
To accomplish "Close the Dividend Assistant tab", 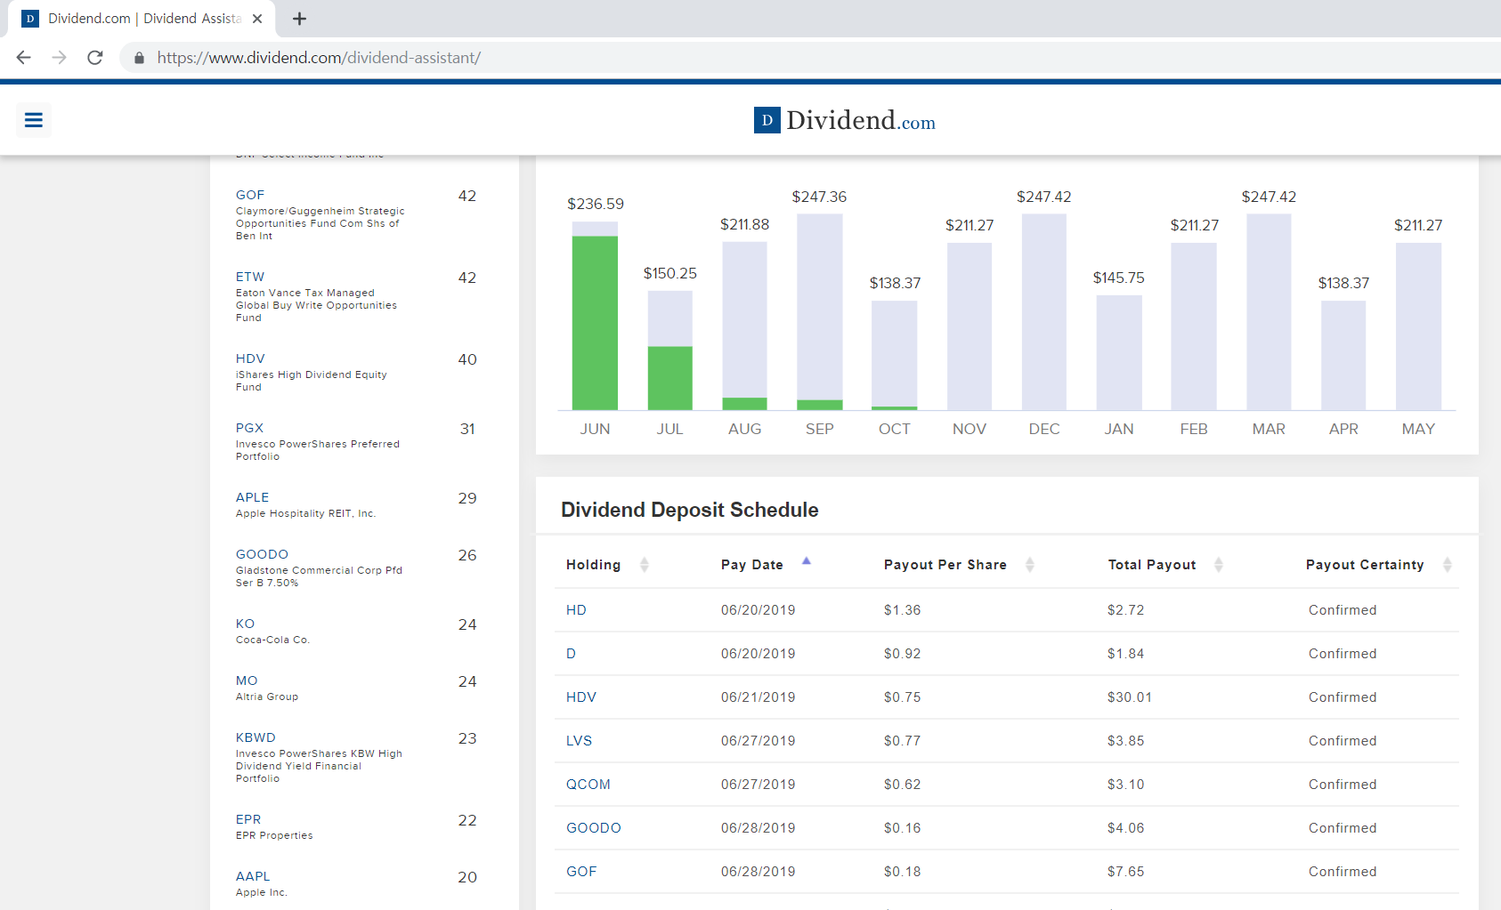I will 257,19.
